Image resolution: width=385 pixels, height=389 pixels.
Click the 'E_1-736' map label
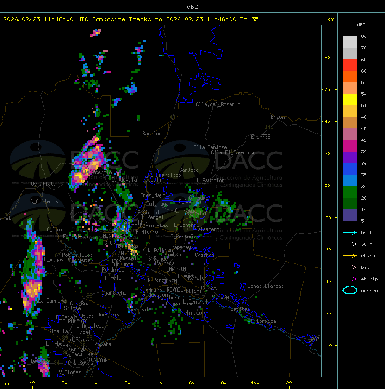[x=261, y=137]
